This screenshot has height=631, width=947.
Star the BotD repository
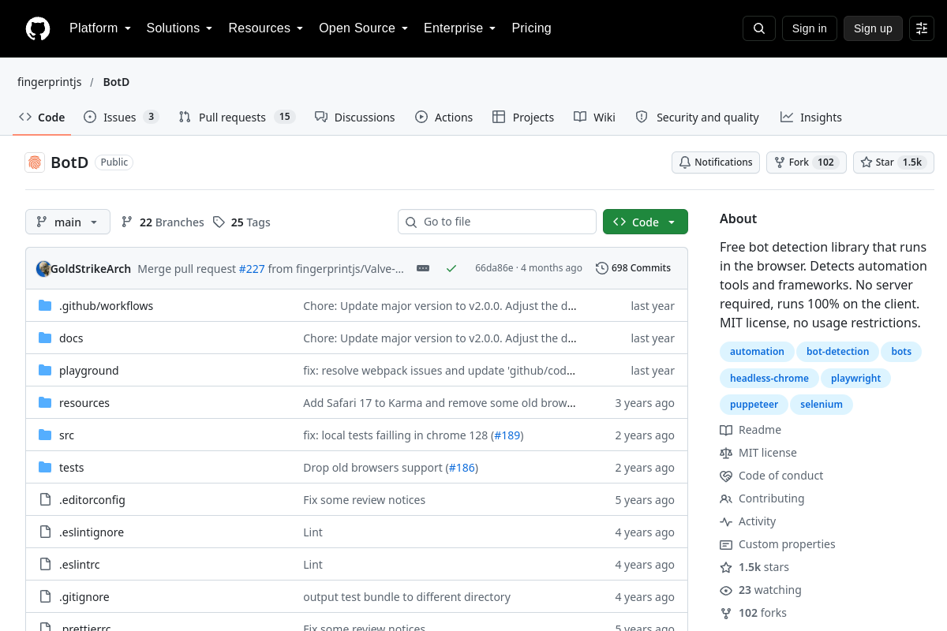(x=893, y=162)
